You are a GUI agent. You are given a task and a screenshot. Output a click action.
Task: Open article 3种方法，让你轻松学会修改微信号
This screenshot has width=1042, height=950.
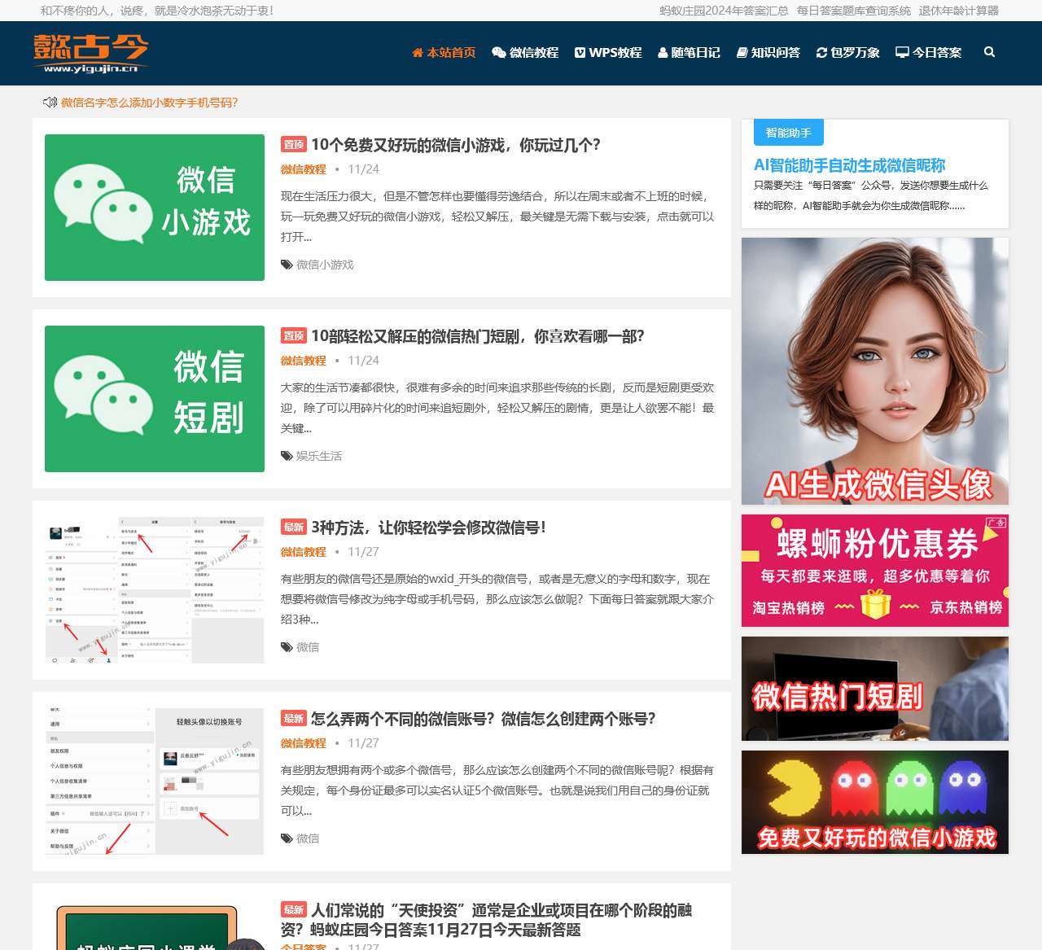[x=428, y=528]
